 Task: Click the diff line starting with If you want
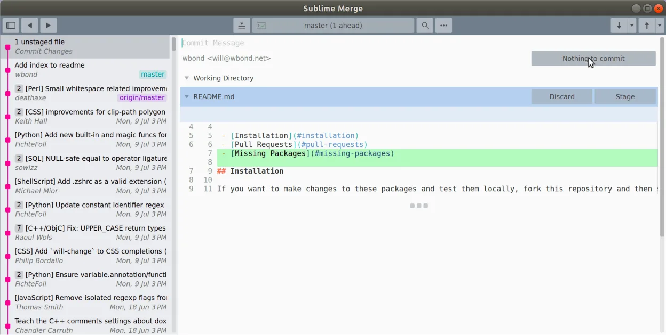click(437, 189)
